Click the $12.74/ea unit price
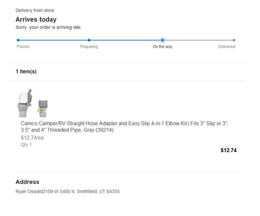This screenshot has height=216, width=260. [32, 138]
